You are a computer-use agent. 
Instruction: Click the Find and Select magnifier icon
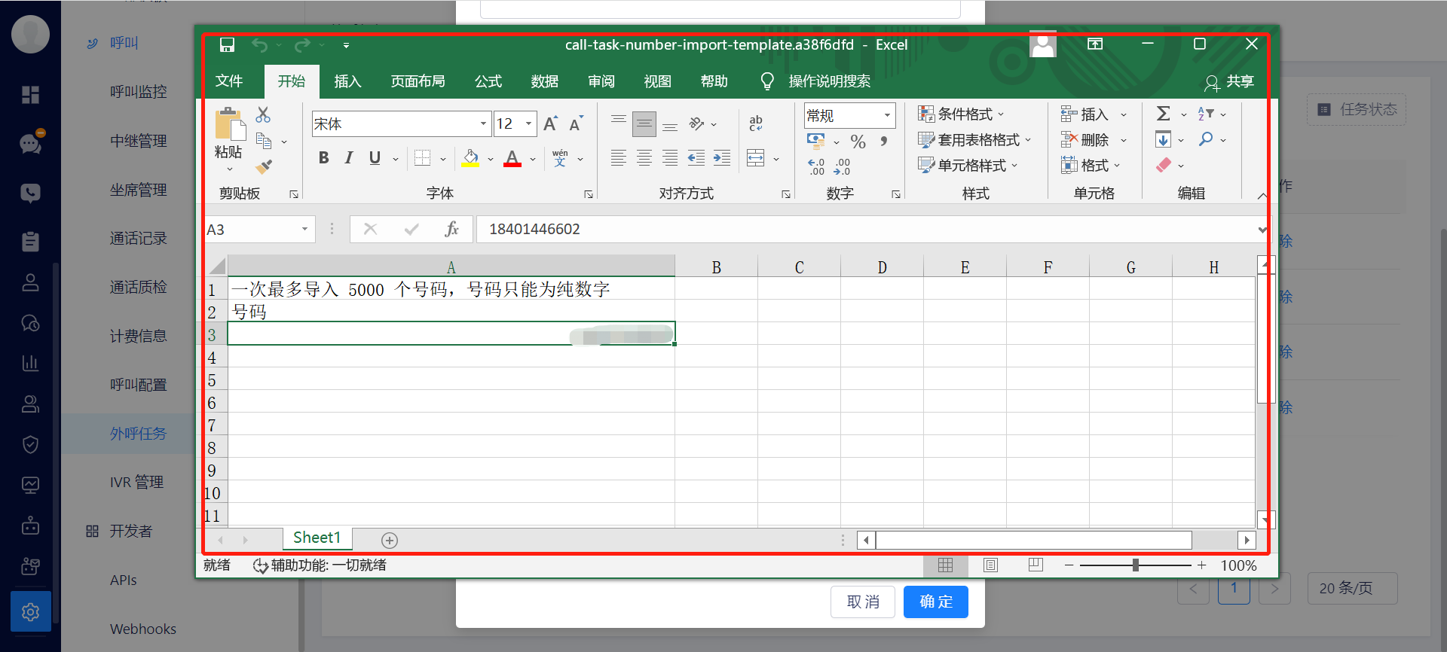click(1207, 139)
